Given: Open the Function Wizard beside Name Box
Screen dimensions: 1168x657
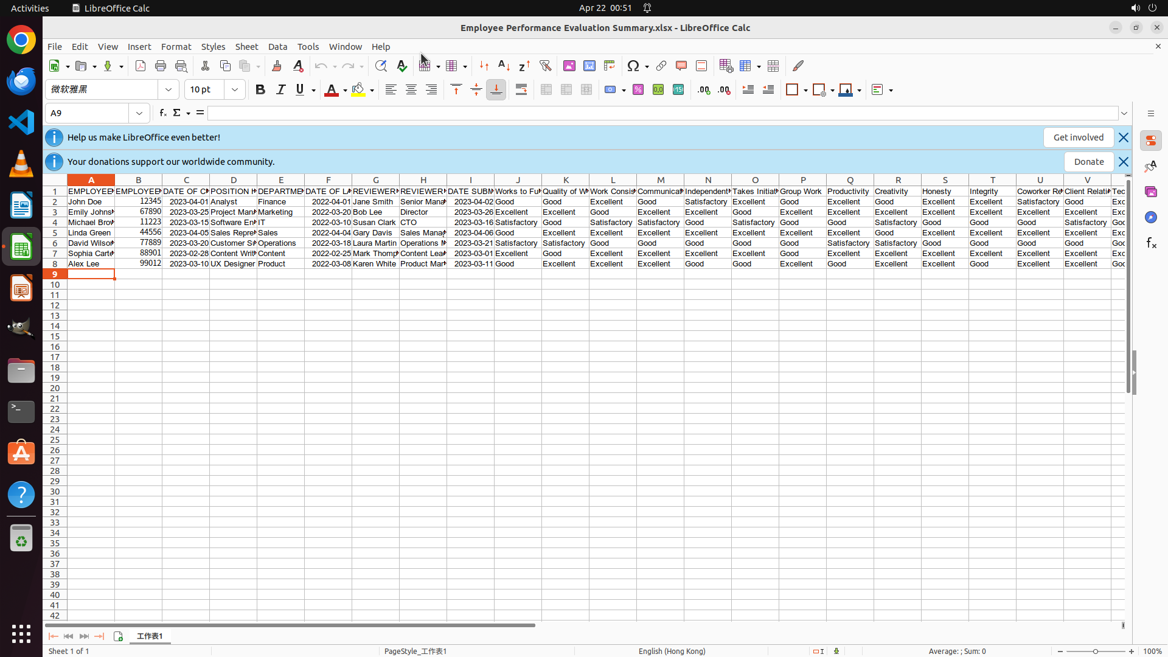Looking at the screenshot, I should (x=162, y=113).
